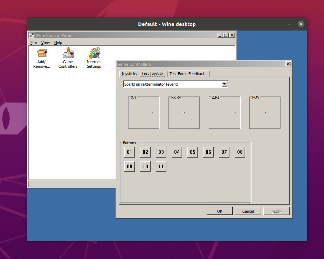Screen dimensions: 324x259
Task: Click joystick button indicator 05
Action: (193, 152)
